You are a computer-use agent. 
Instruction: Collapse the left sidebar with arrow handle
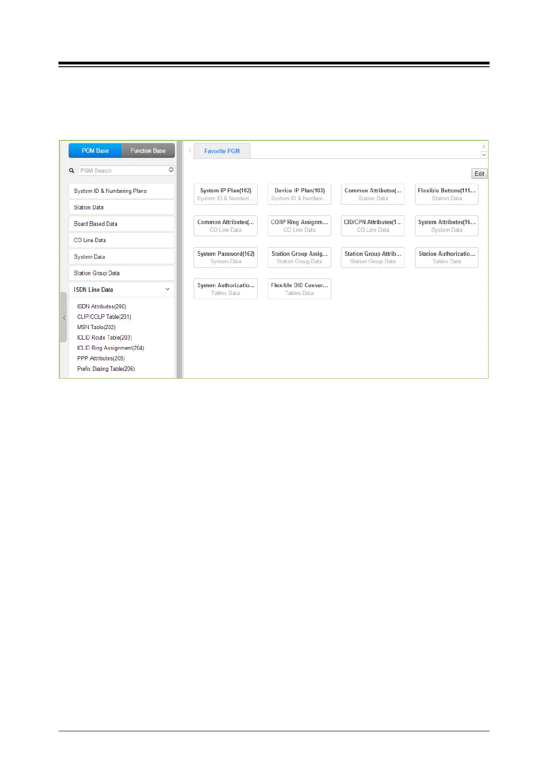(x=64, y=318)
